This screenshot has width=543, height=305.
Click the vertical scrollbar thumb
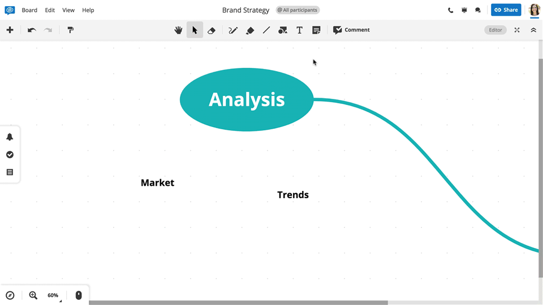pyautogui.click(x=541, y=168)
